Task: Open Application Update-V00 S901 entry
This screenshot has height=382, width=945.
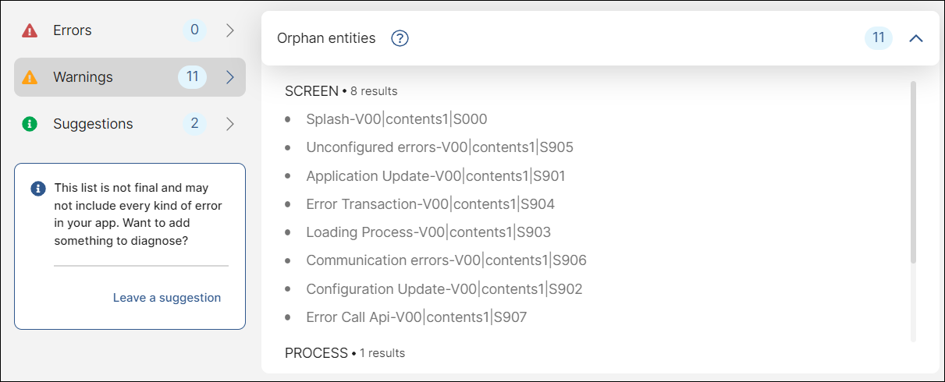Action: coord(435,176)
